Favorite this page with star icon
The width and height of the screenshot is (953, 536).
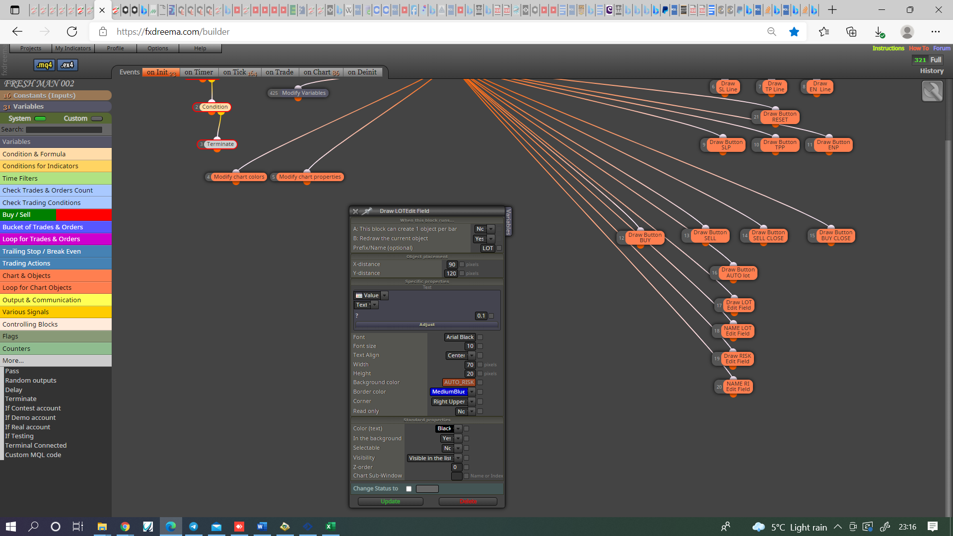tap(794, 32)
